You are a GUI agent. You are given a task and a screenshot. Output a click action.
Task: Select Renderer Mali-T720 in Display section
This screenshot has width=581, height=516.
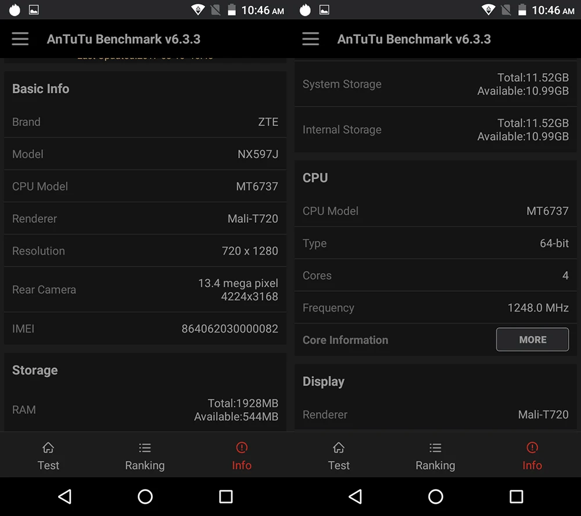(x=543, y=414)
